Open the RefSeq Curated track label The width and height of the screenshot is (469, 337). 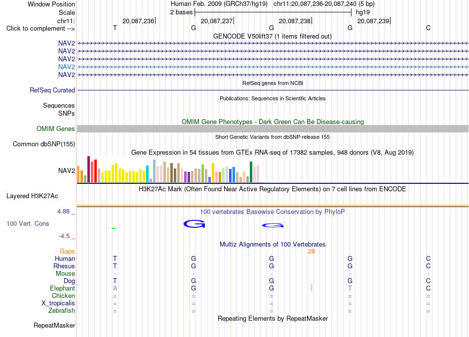[x=52, y=90]
